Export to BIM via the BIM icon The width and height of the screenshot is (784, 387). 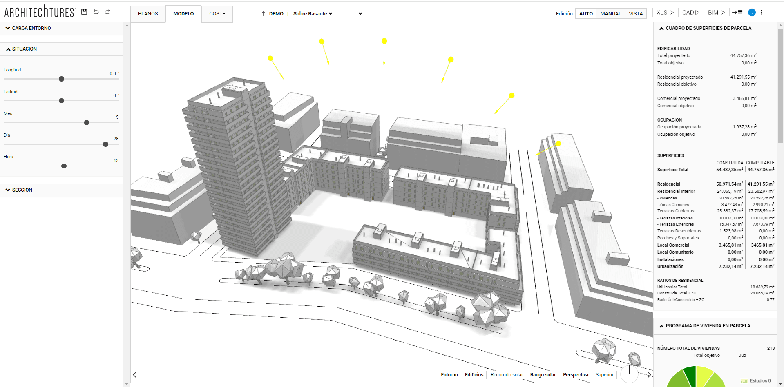click(716, 12)
